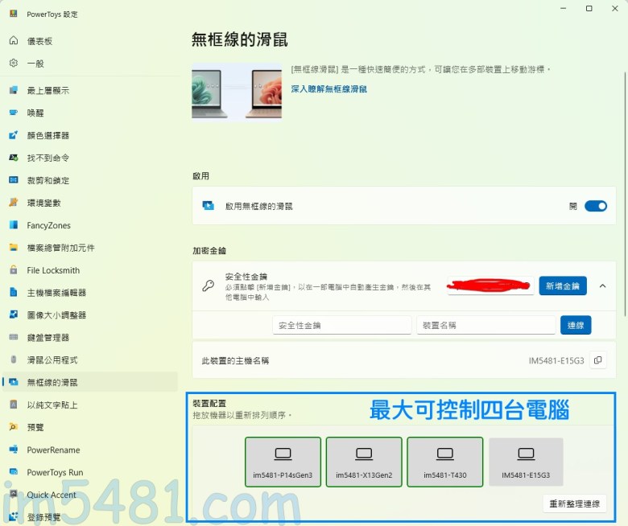628x526 pixels.
Task: Go to FancyZones page
Action: [92, 225]
